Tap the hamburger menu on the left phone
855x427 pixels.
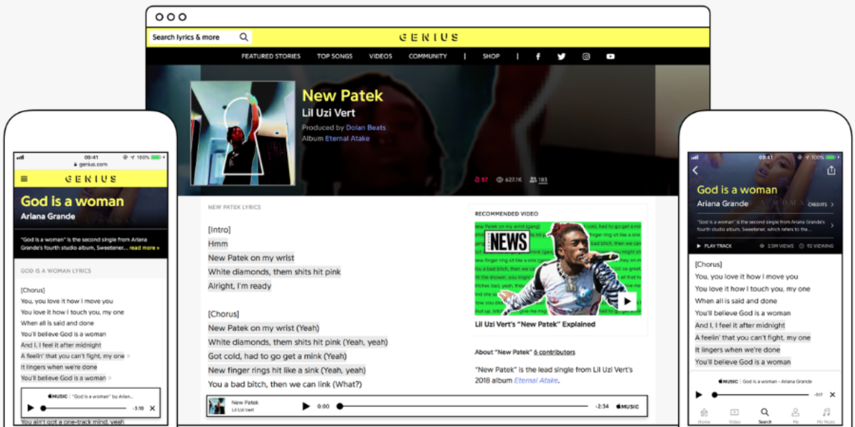(24, 179)
